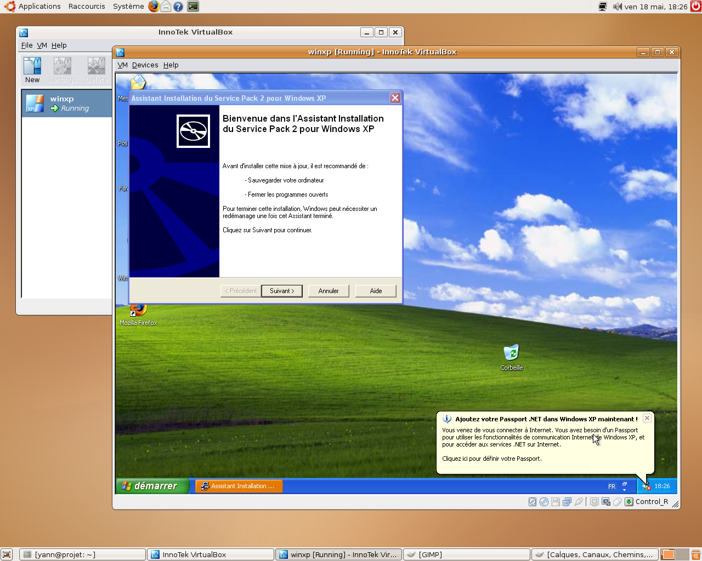Click the Messenger tray icon in XP taskbar
702x561 pixels.
tap(646, 486)
